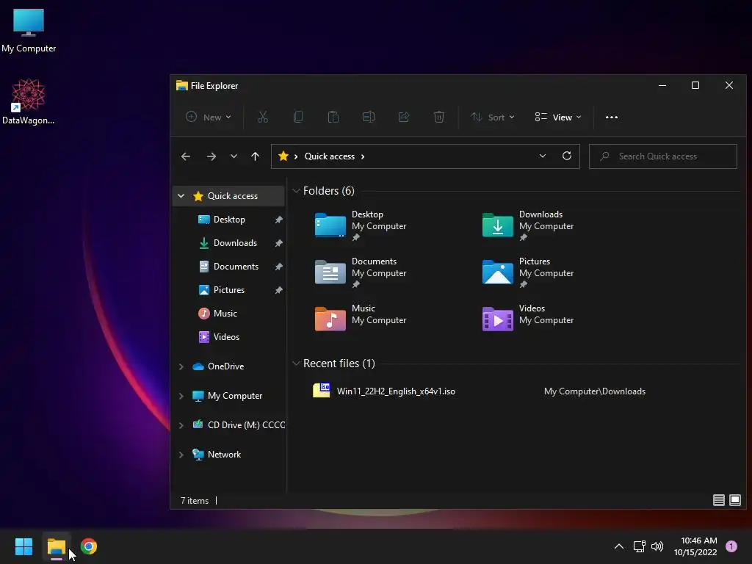Expand the My Computer tree node
Image resolution: width=752 pixels, height=564 pixels.
point(181,396)
